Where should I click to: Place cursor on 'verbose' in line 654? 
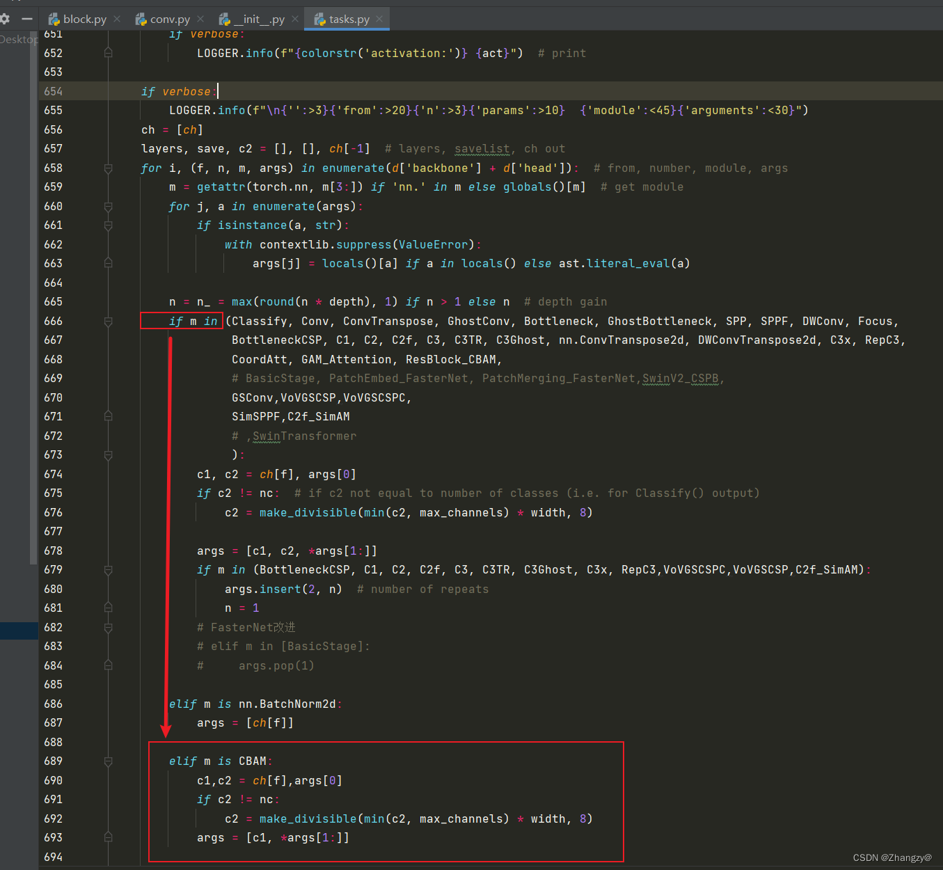187,91
